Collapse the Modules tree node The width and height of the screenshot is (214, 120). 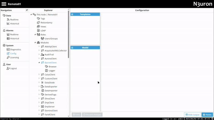(x=35, y=42)
